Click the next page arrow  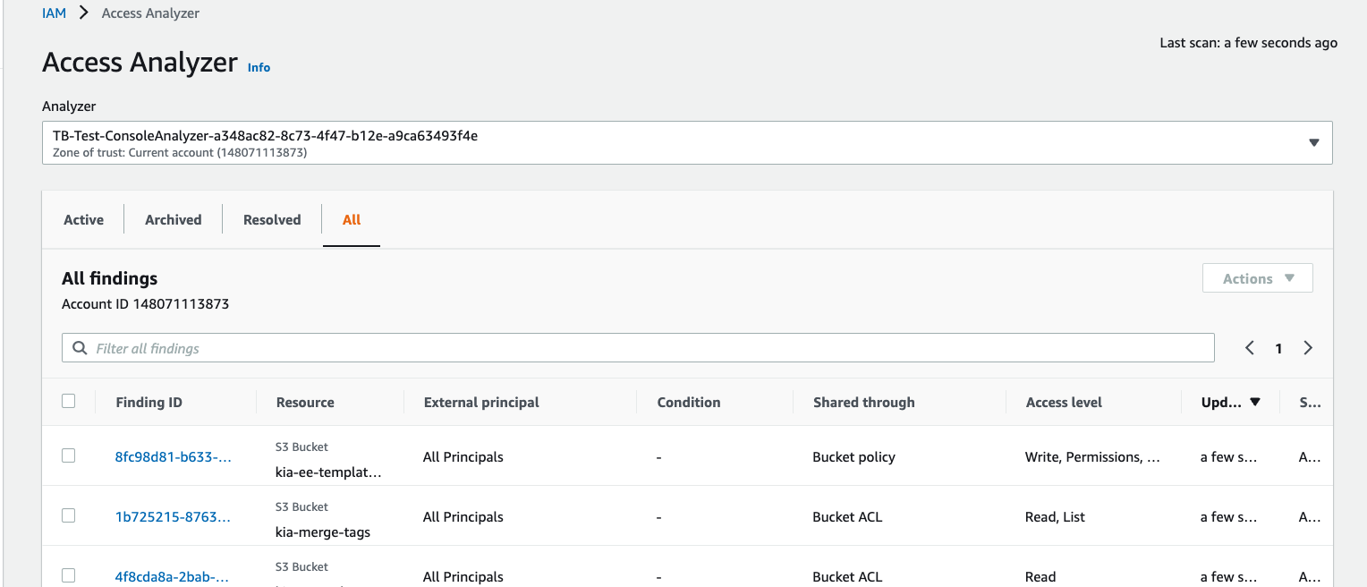click(1308, 348)
